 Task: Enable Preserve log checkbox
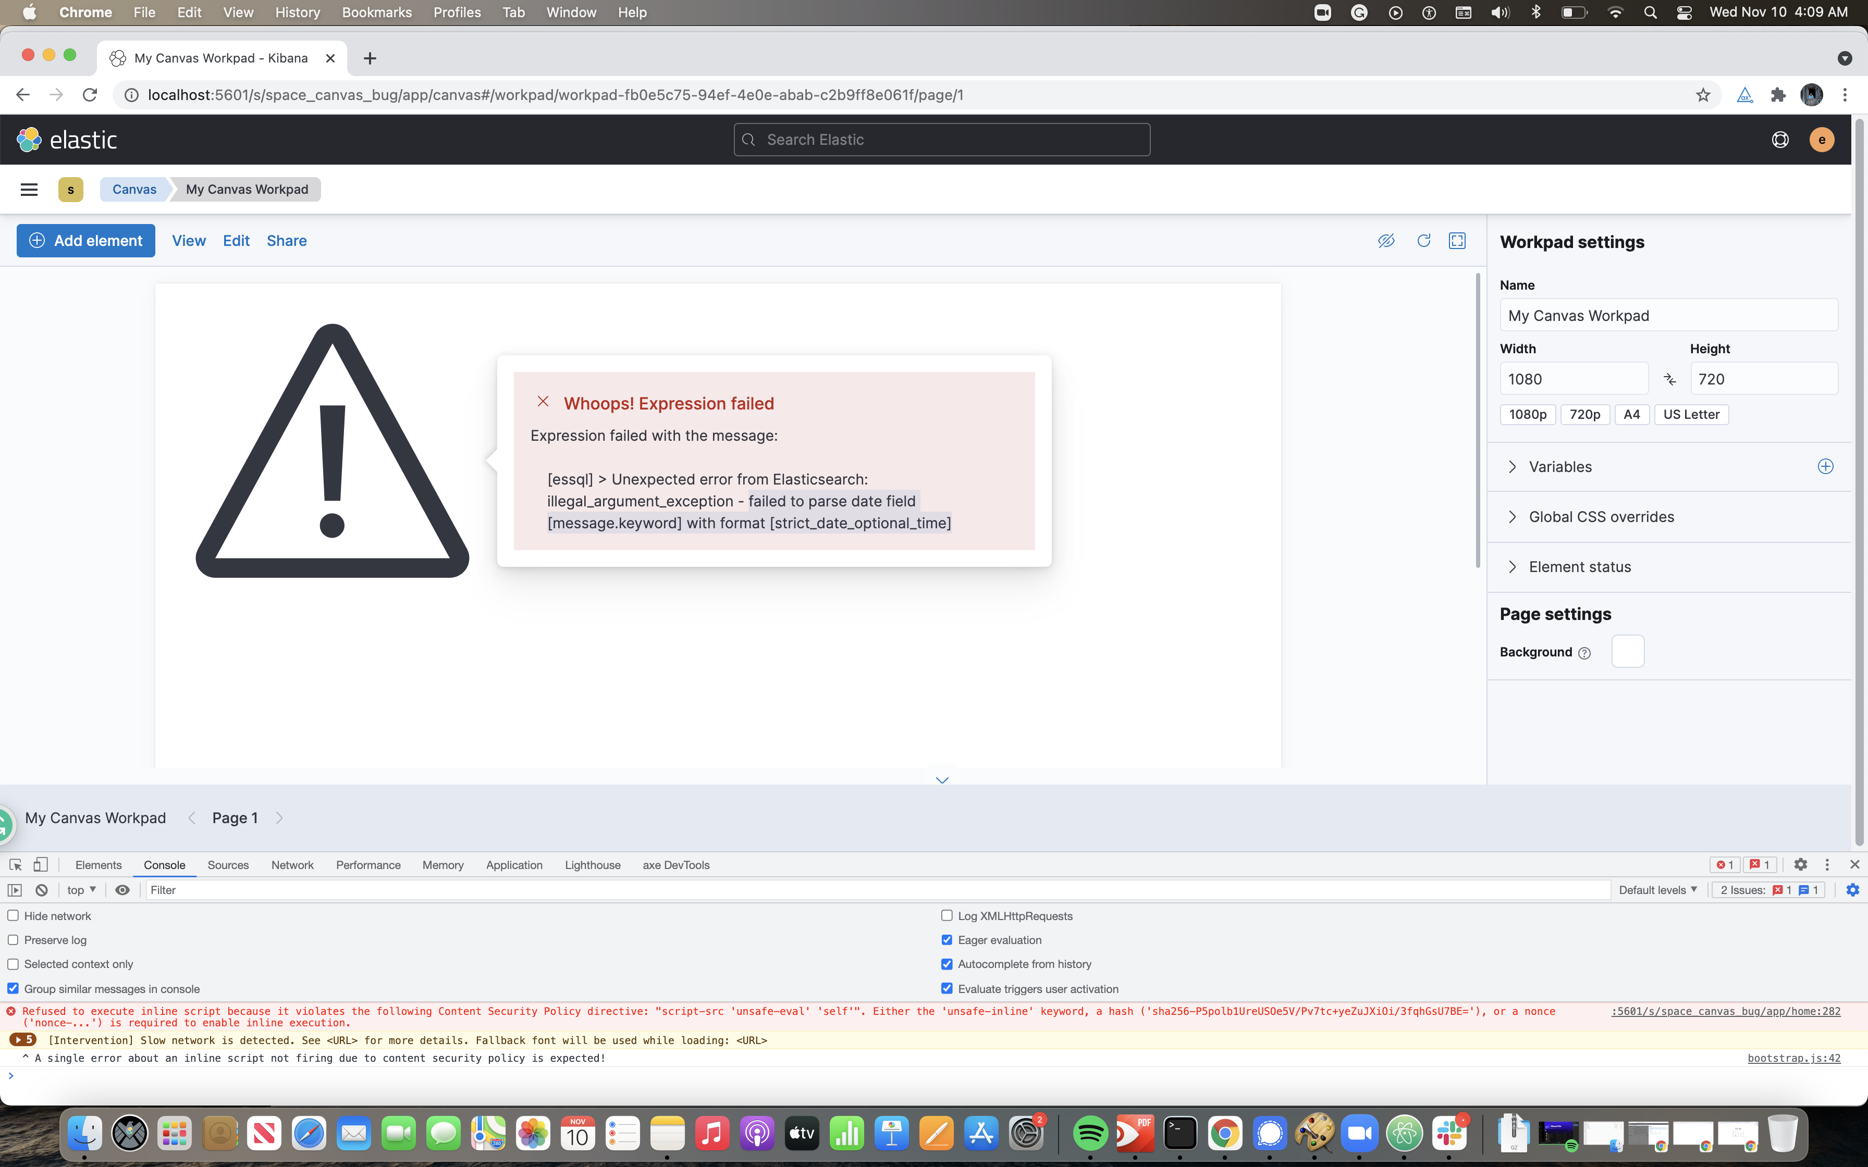tap(13, 939)
